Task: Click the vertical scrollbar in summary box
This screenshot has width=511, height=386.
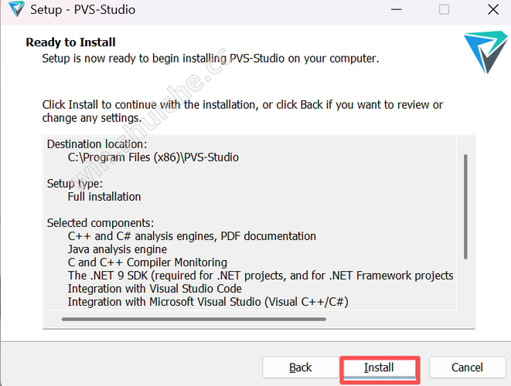Action: coord(465,207)
